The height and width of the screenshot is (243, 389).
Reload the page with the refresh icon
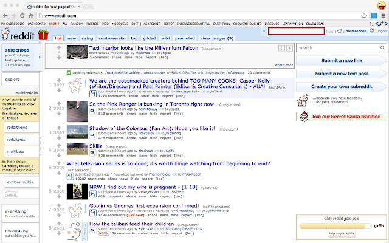click(x=22, y=16)
